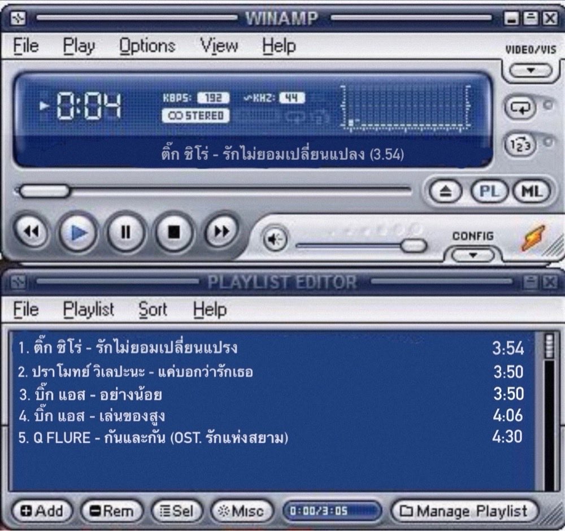Open the File menu in Winamp main window
The width and height of the screenshot is (565, 531).
[x=26, y=46]
